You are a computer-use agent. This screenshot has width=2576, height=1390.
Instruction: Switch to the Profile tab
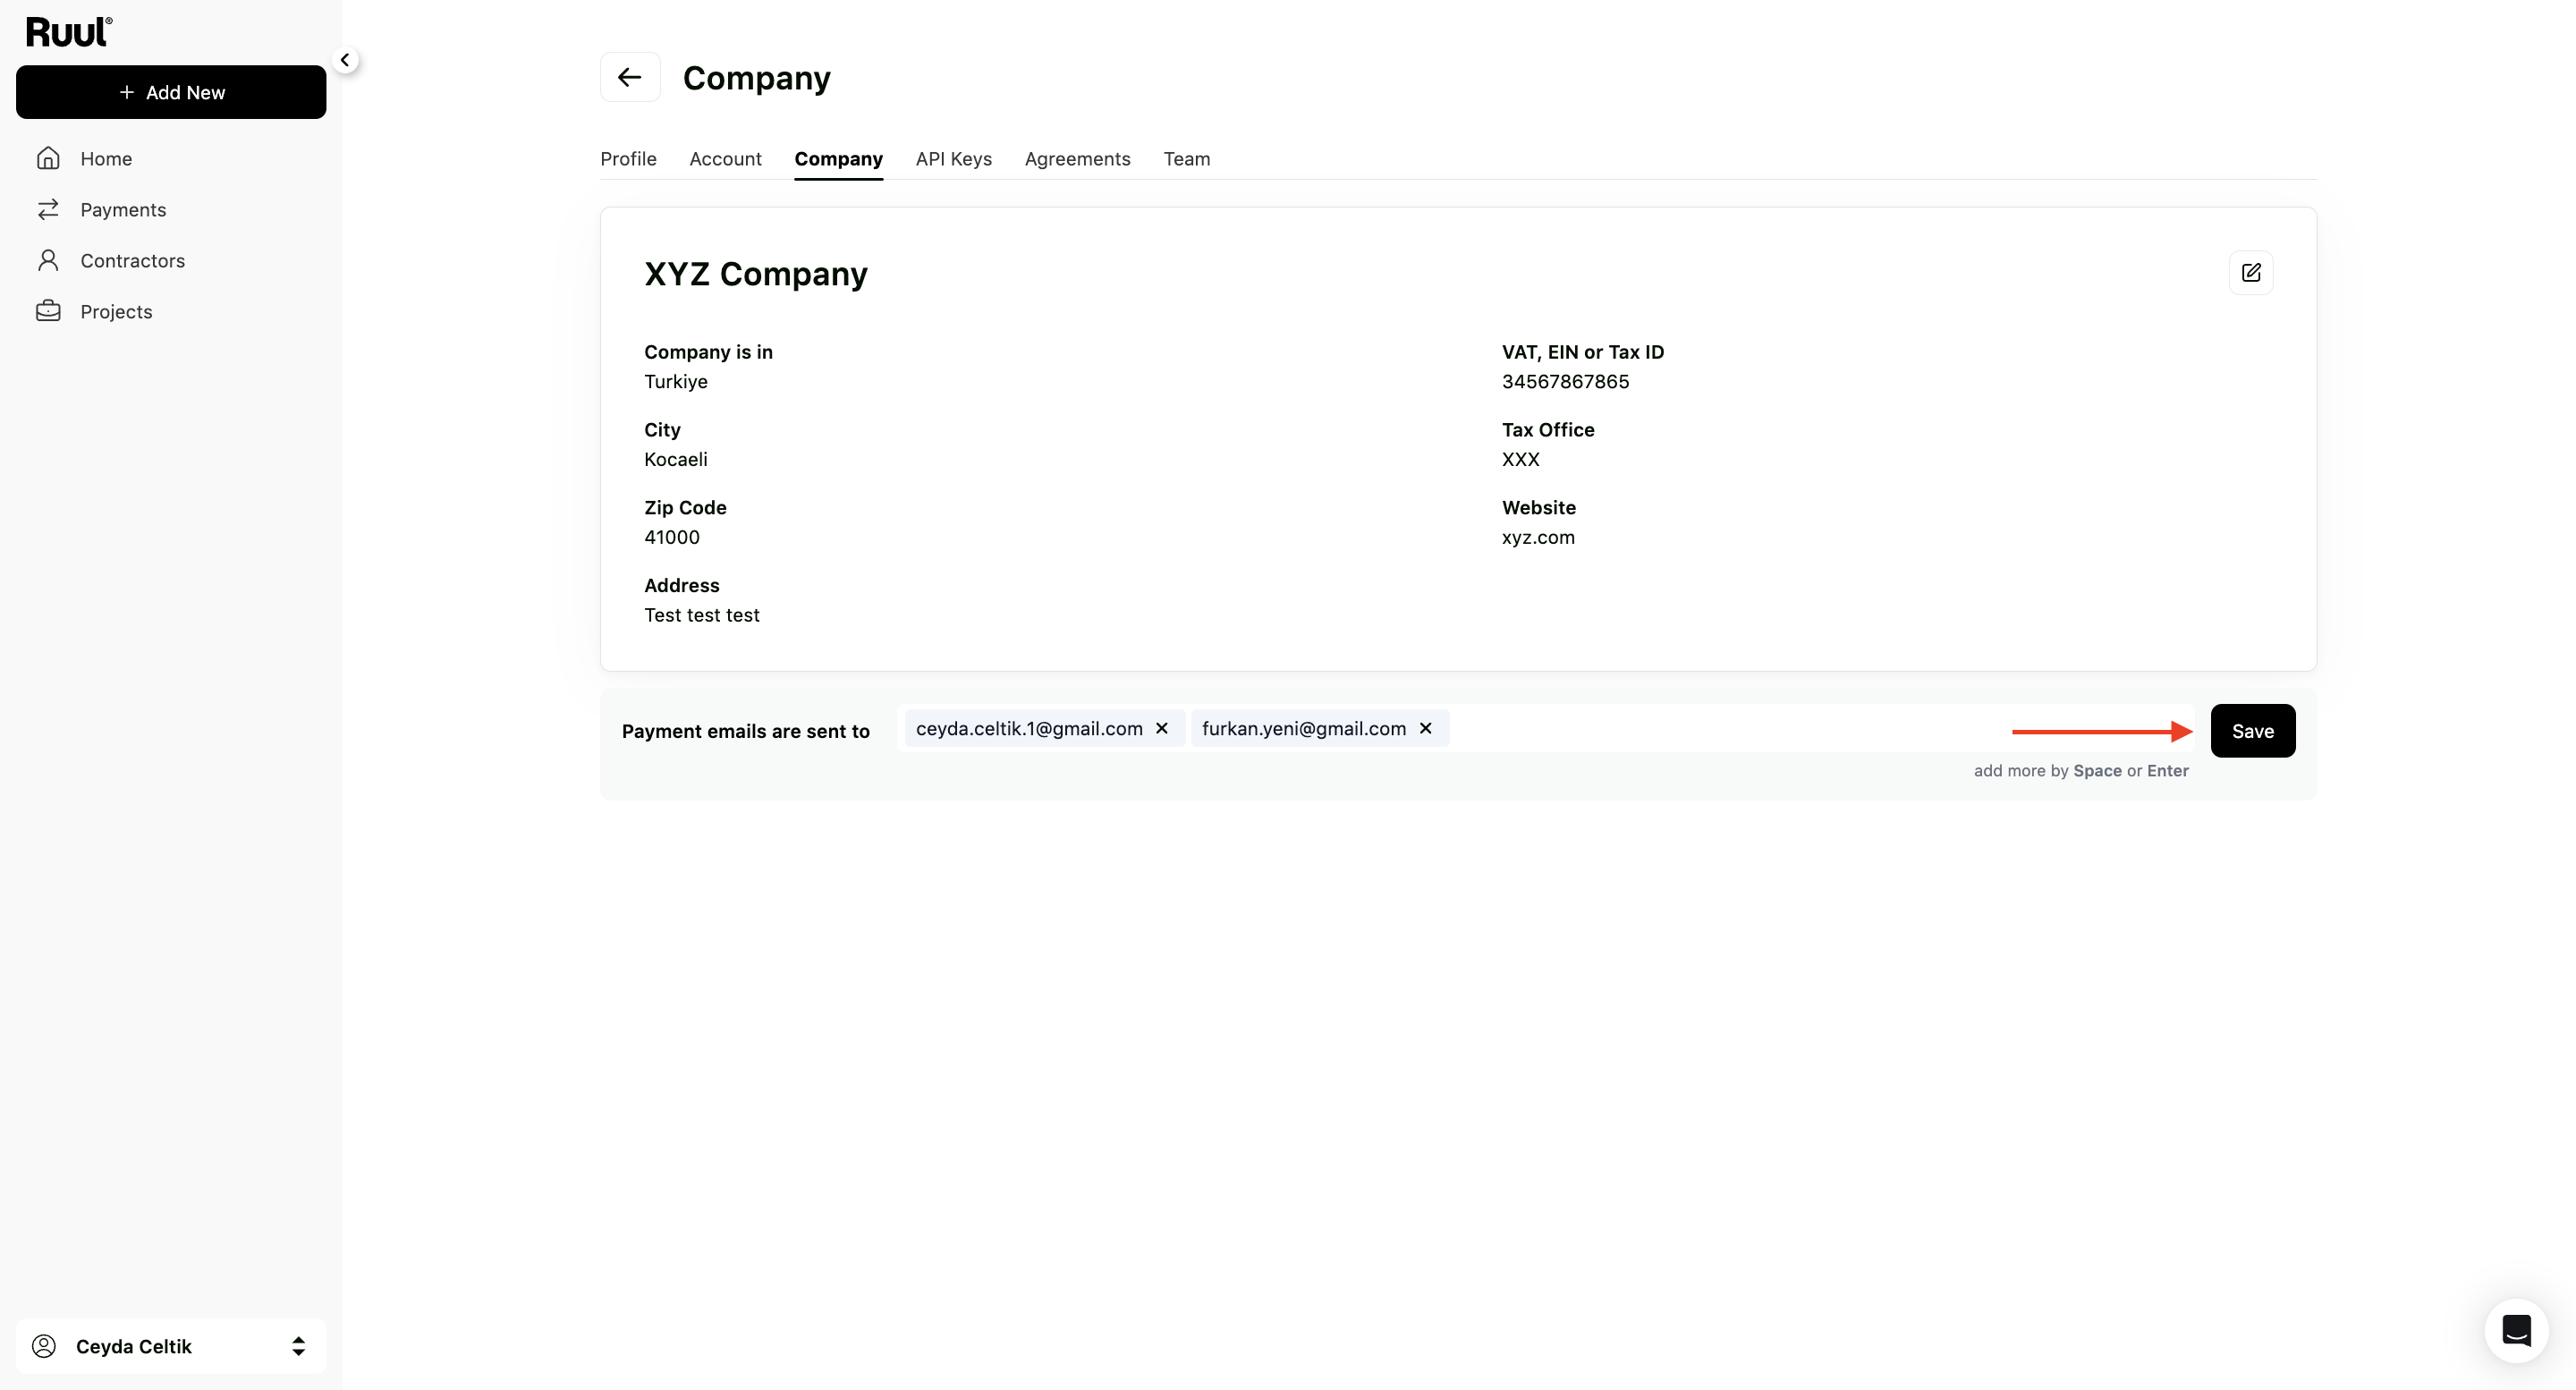click(x=628, y=158)
